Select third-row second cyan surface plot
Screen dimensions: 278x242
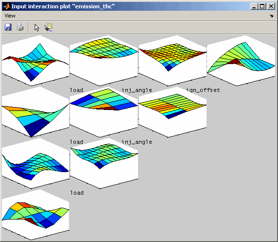(x=104, y=163)
